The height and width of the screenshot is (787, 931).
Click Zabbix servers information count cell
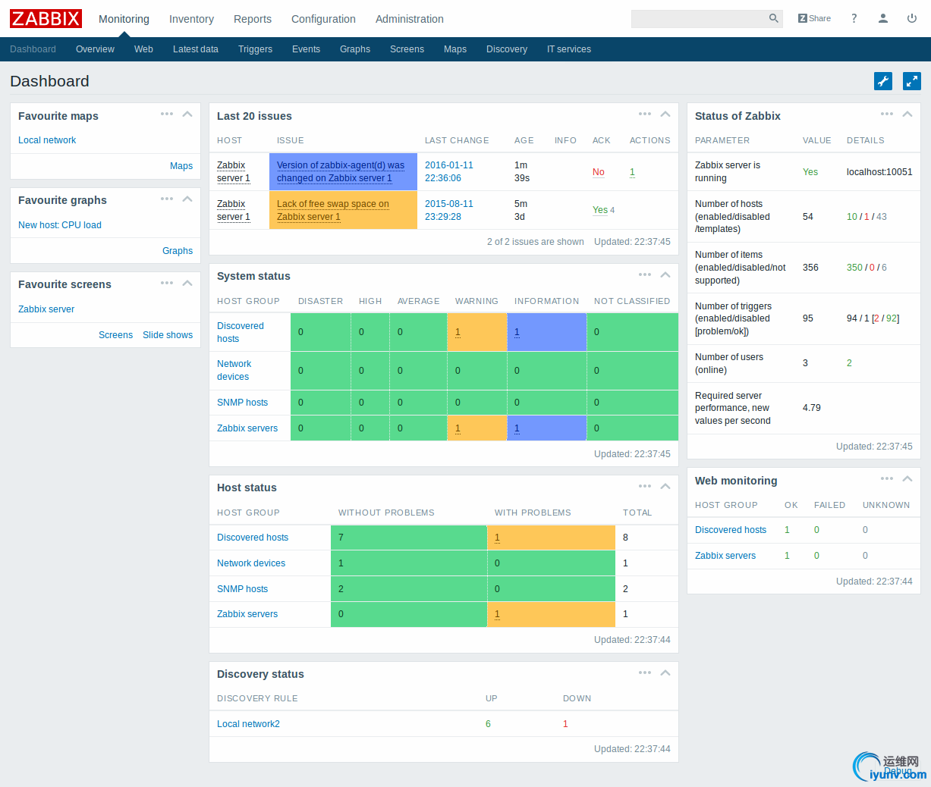pyautogui.click(x=546, y=428)
